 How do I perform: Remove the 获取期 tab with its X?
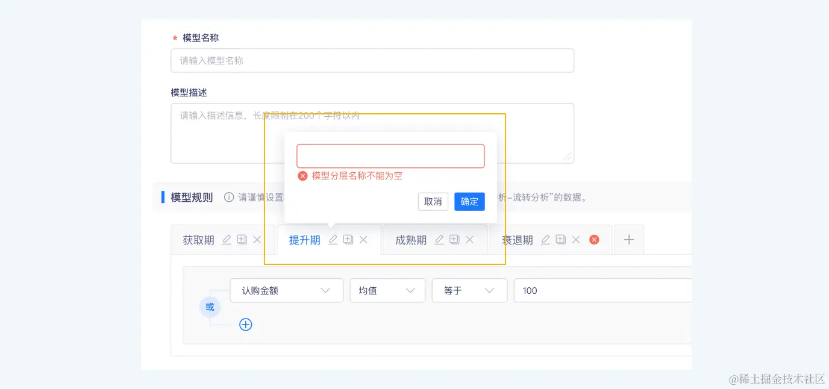click(257, 240)
